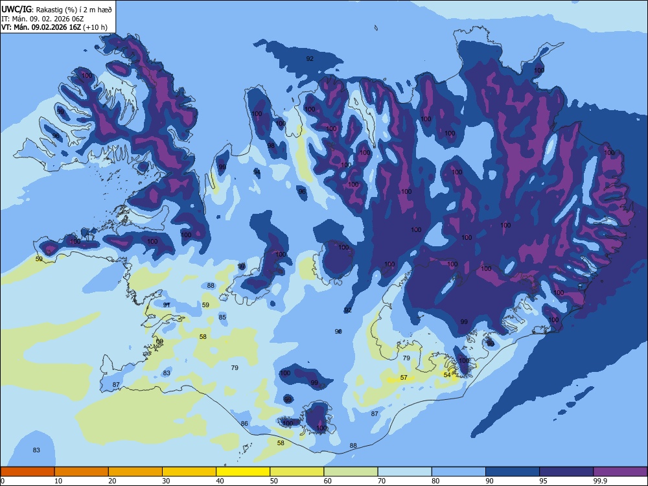Viewport: 648px width, 486px height.
Task: Pick the purple legend swatch above 99.9
Action: 620,472
